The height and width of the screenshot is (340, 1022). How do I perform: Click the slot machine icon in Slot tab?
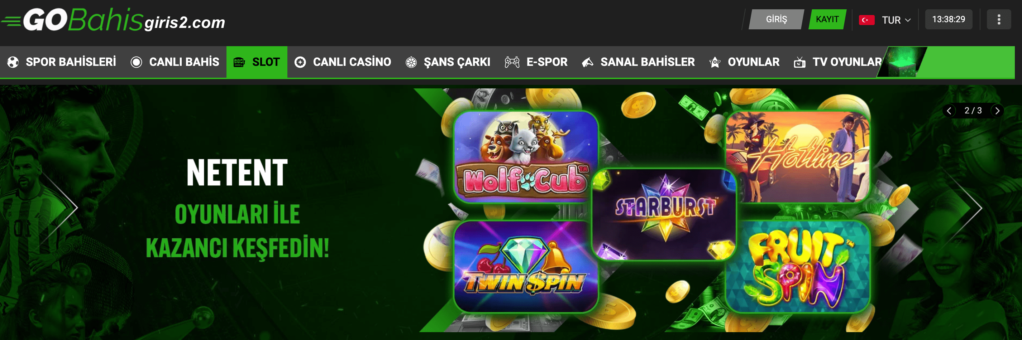click(239, 62)
